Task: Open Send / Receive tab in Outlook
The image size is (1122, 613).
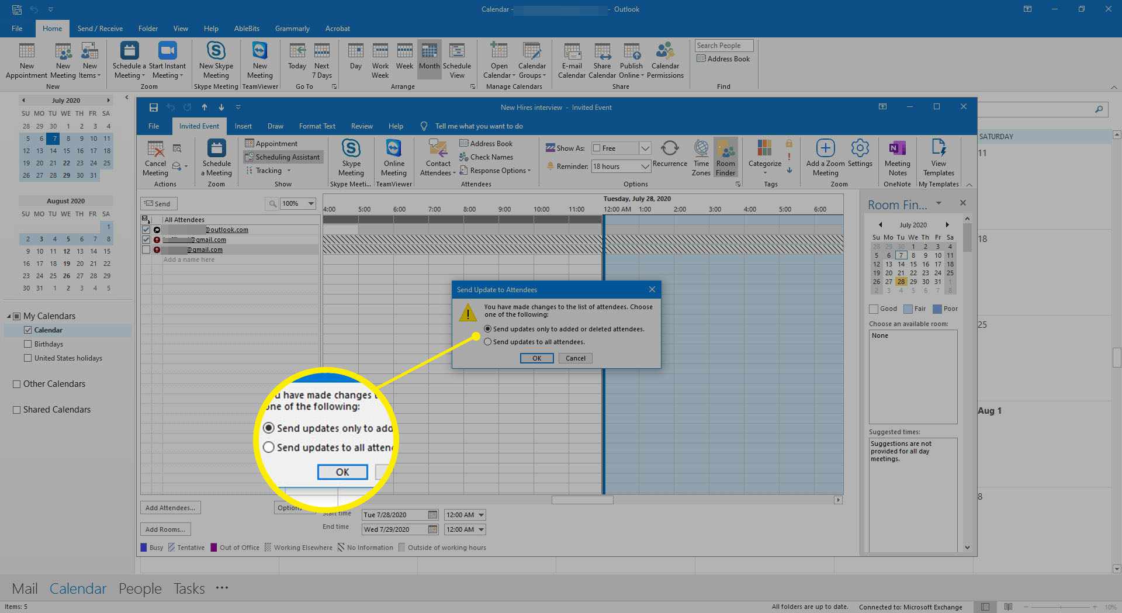Action: point(100,28)
